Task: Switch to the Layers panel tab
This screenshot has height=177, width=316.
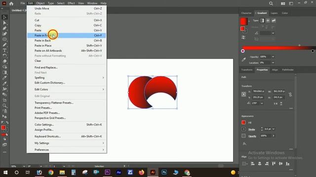Action: point(274,13)
